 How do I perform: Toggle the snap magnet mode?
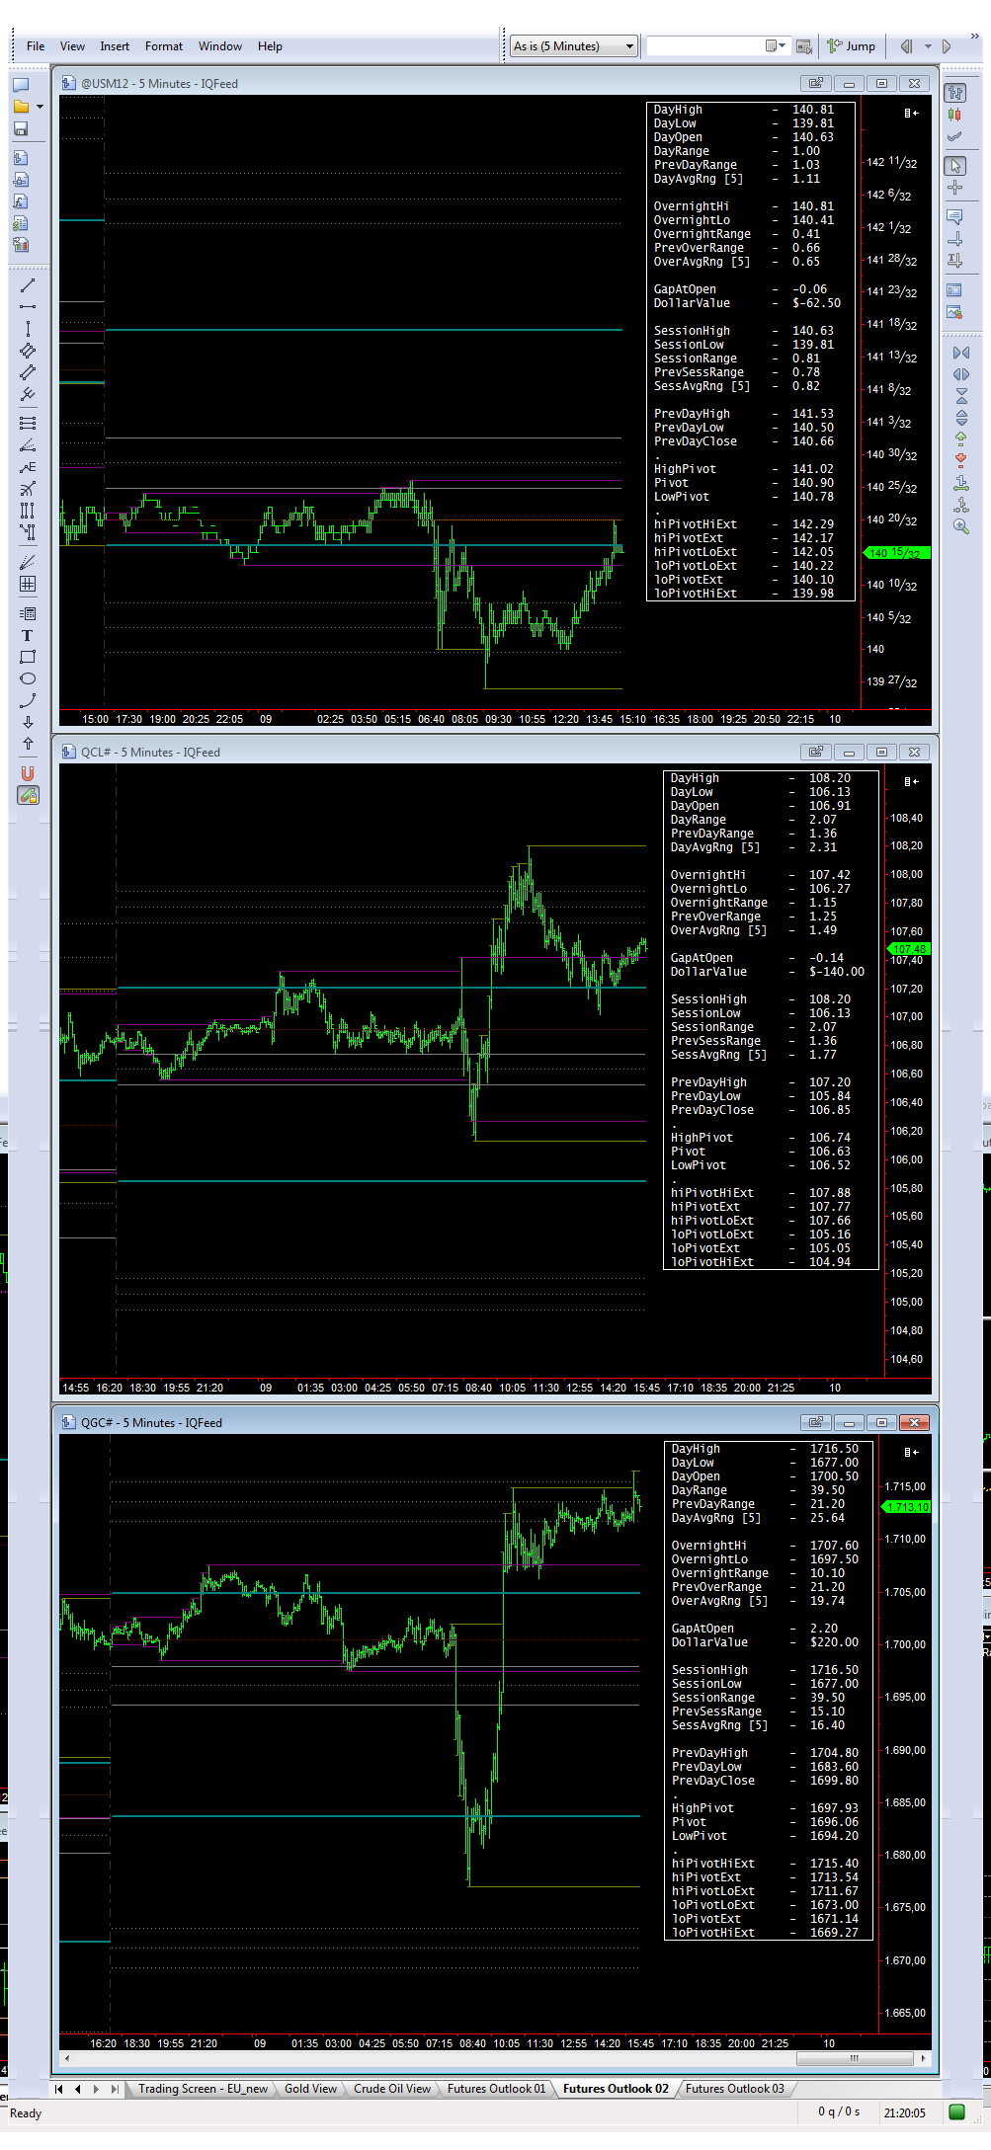(27, 773)
